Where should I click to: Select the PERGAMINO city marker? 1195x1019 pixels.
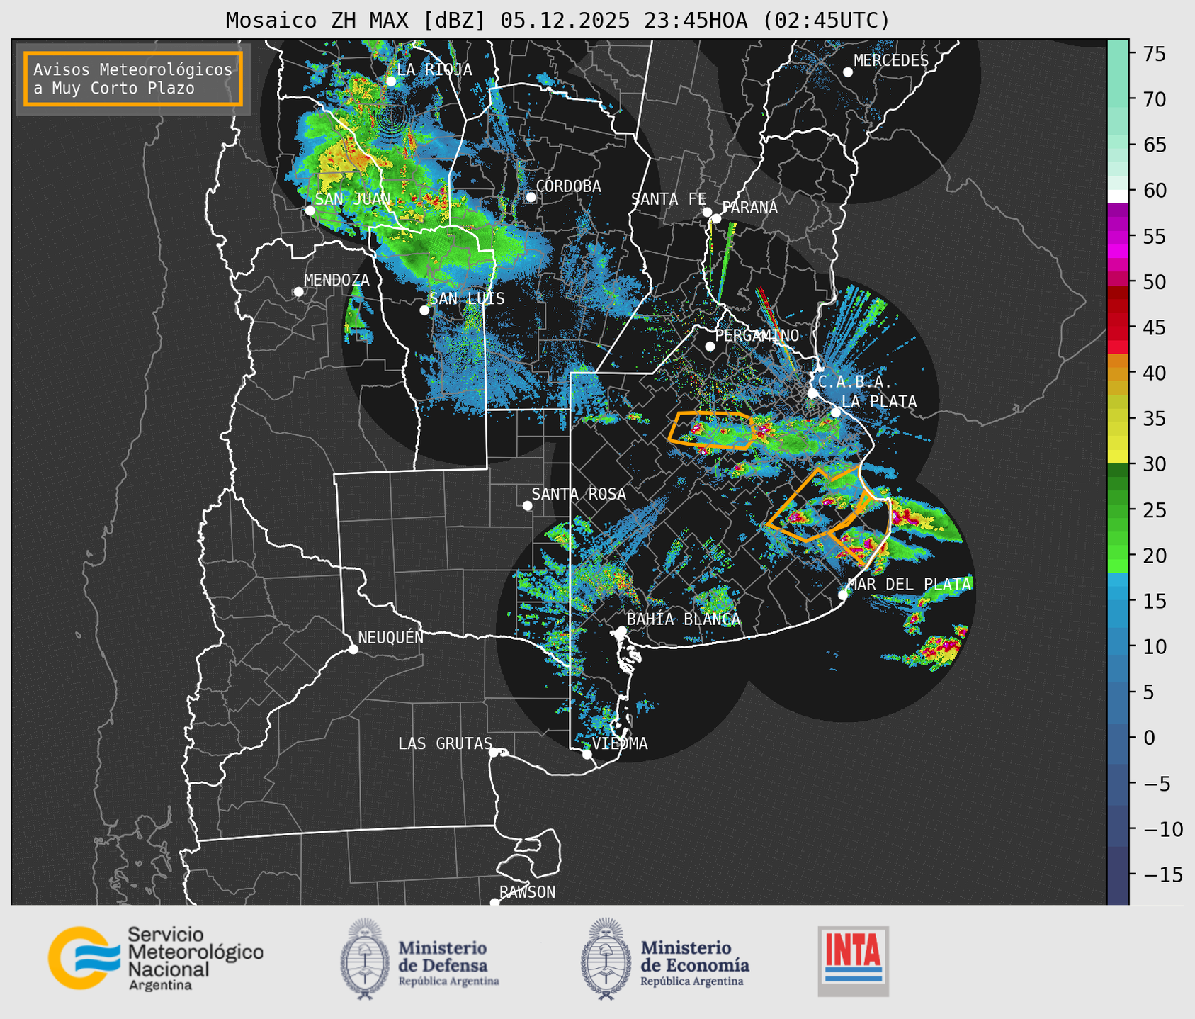(x=710, y=347)
